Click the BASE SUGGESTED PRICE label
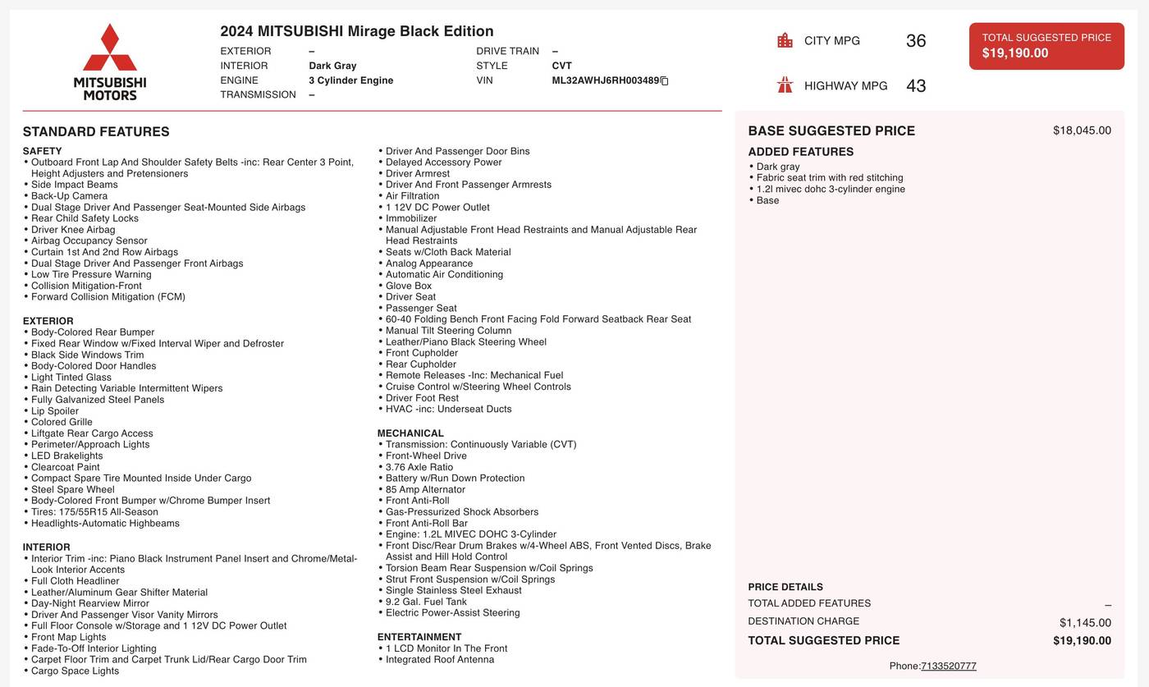Image resolution: width=1149 pixels, height=687 pixels. pyautogui.click(x=831, y=131)
